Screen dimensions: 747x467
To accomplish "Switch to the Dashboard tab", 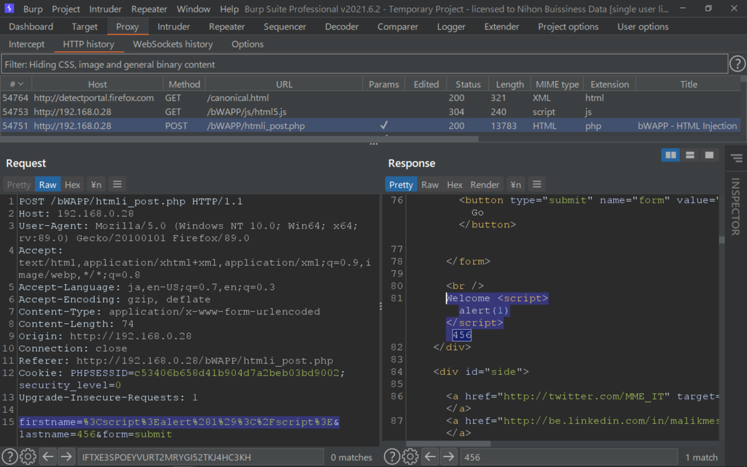I will [31, 27].
